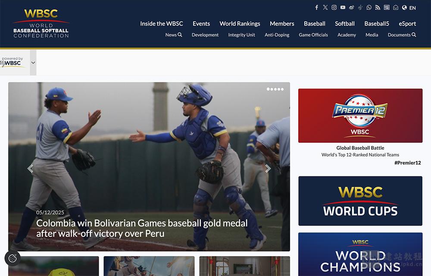431x276 pixels.
Task: Open the WBSC Facebook page icon
Action: pos(317,7)
